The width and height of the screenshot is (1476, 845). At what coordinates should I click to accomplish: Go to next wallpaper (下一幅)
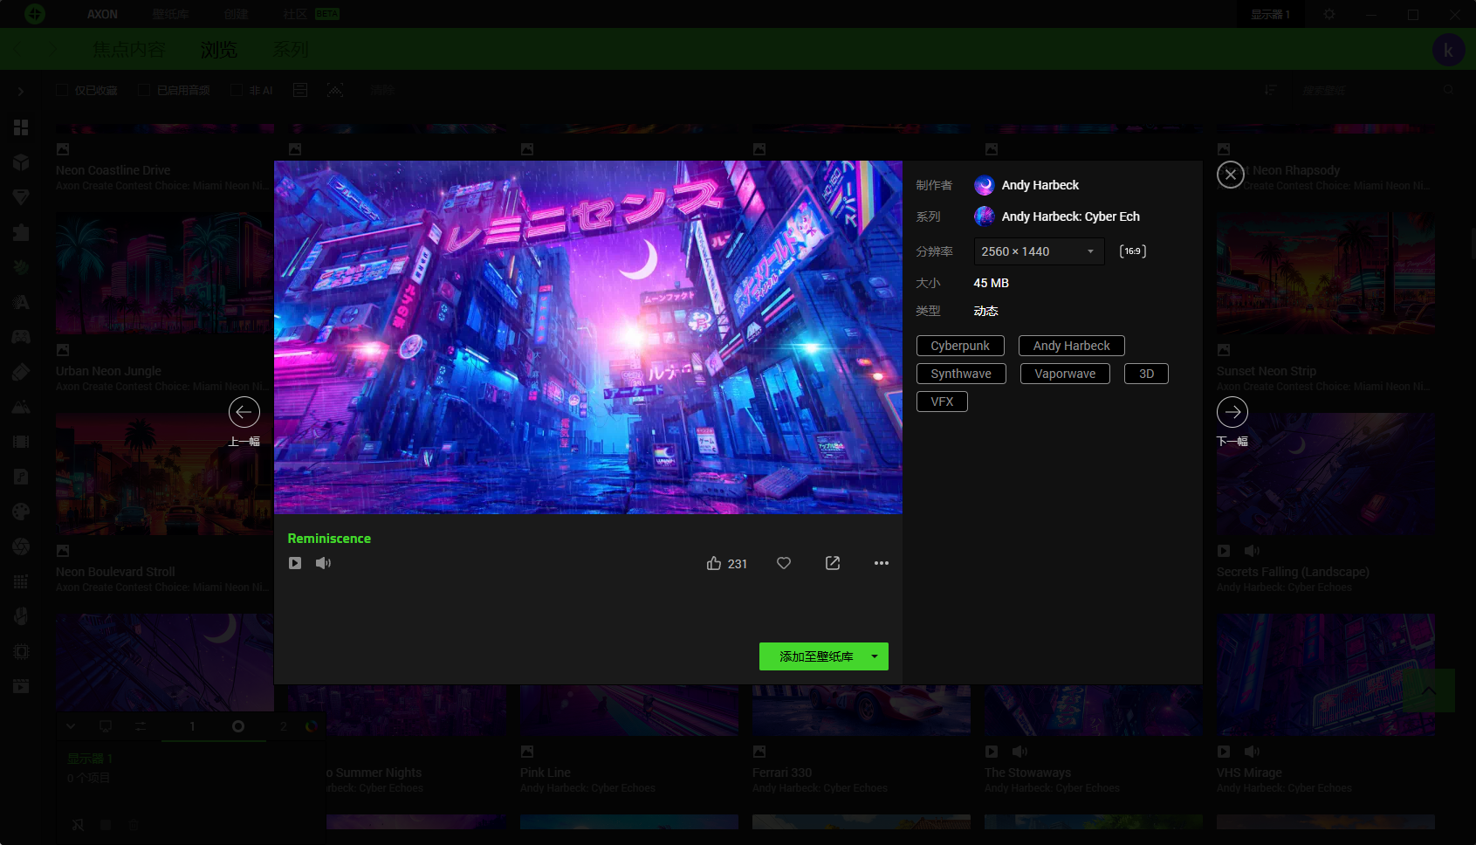click(x=1232, y=412)
